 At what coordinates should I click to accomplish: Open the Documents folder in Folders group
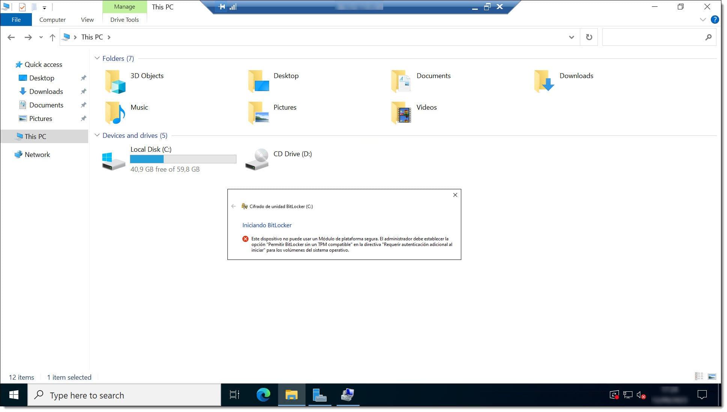coord(401,81)
